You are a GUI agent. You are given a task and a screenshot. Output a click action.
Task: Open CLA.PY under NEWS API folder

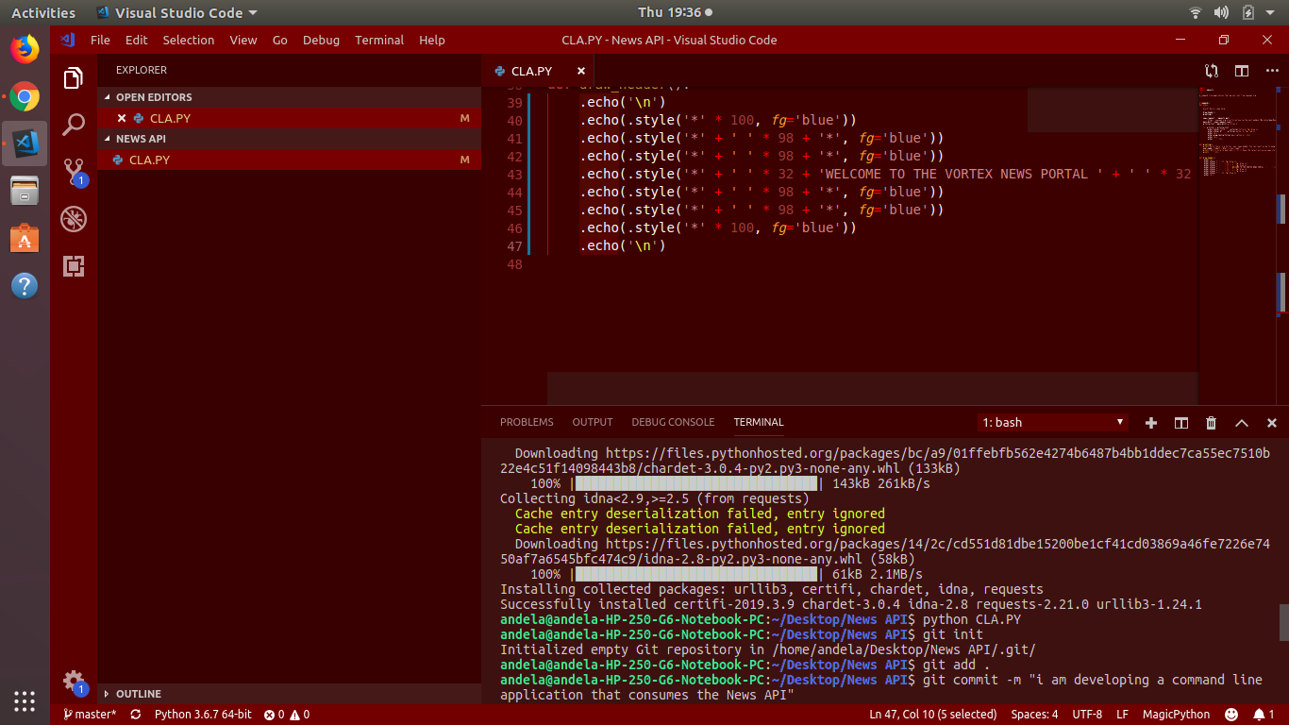point(289,160)
